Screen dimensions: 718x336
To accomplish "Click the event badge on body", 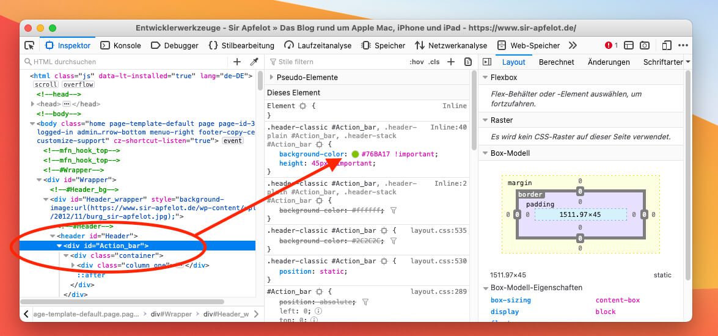I will click(232, 141).
